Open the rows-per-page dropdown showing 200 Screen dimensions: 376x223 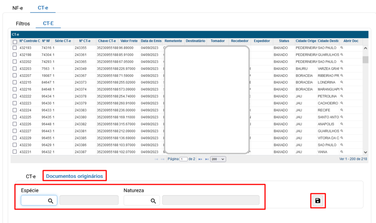point(218,159)
